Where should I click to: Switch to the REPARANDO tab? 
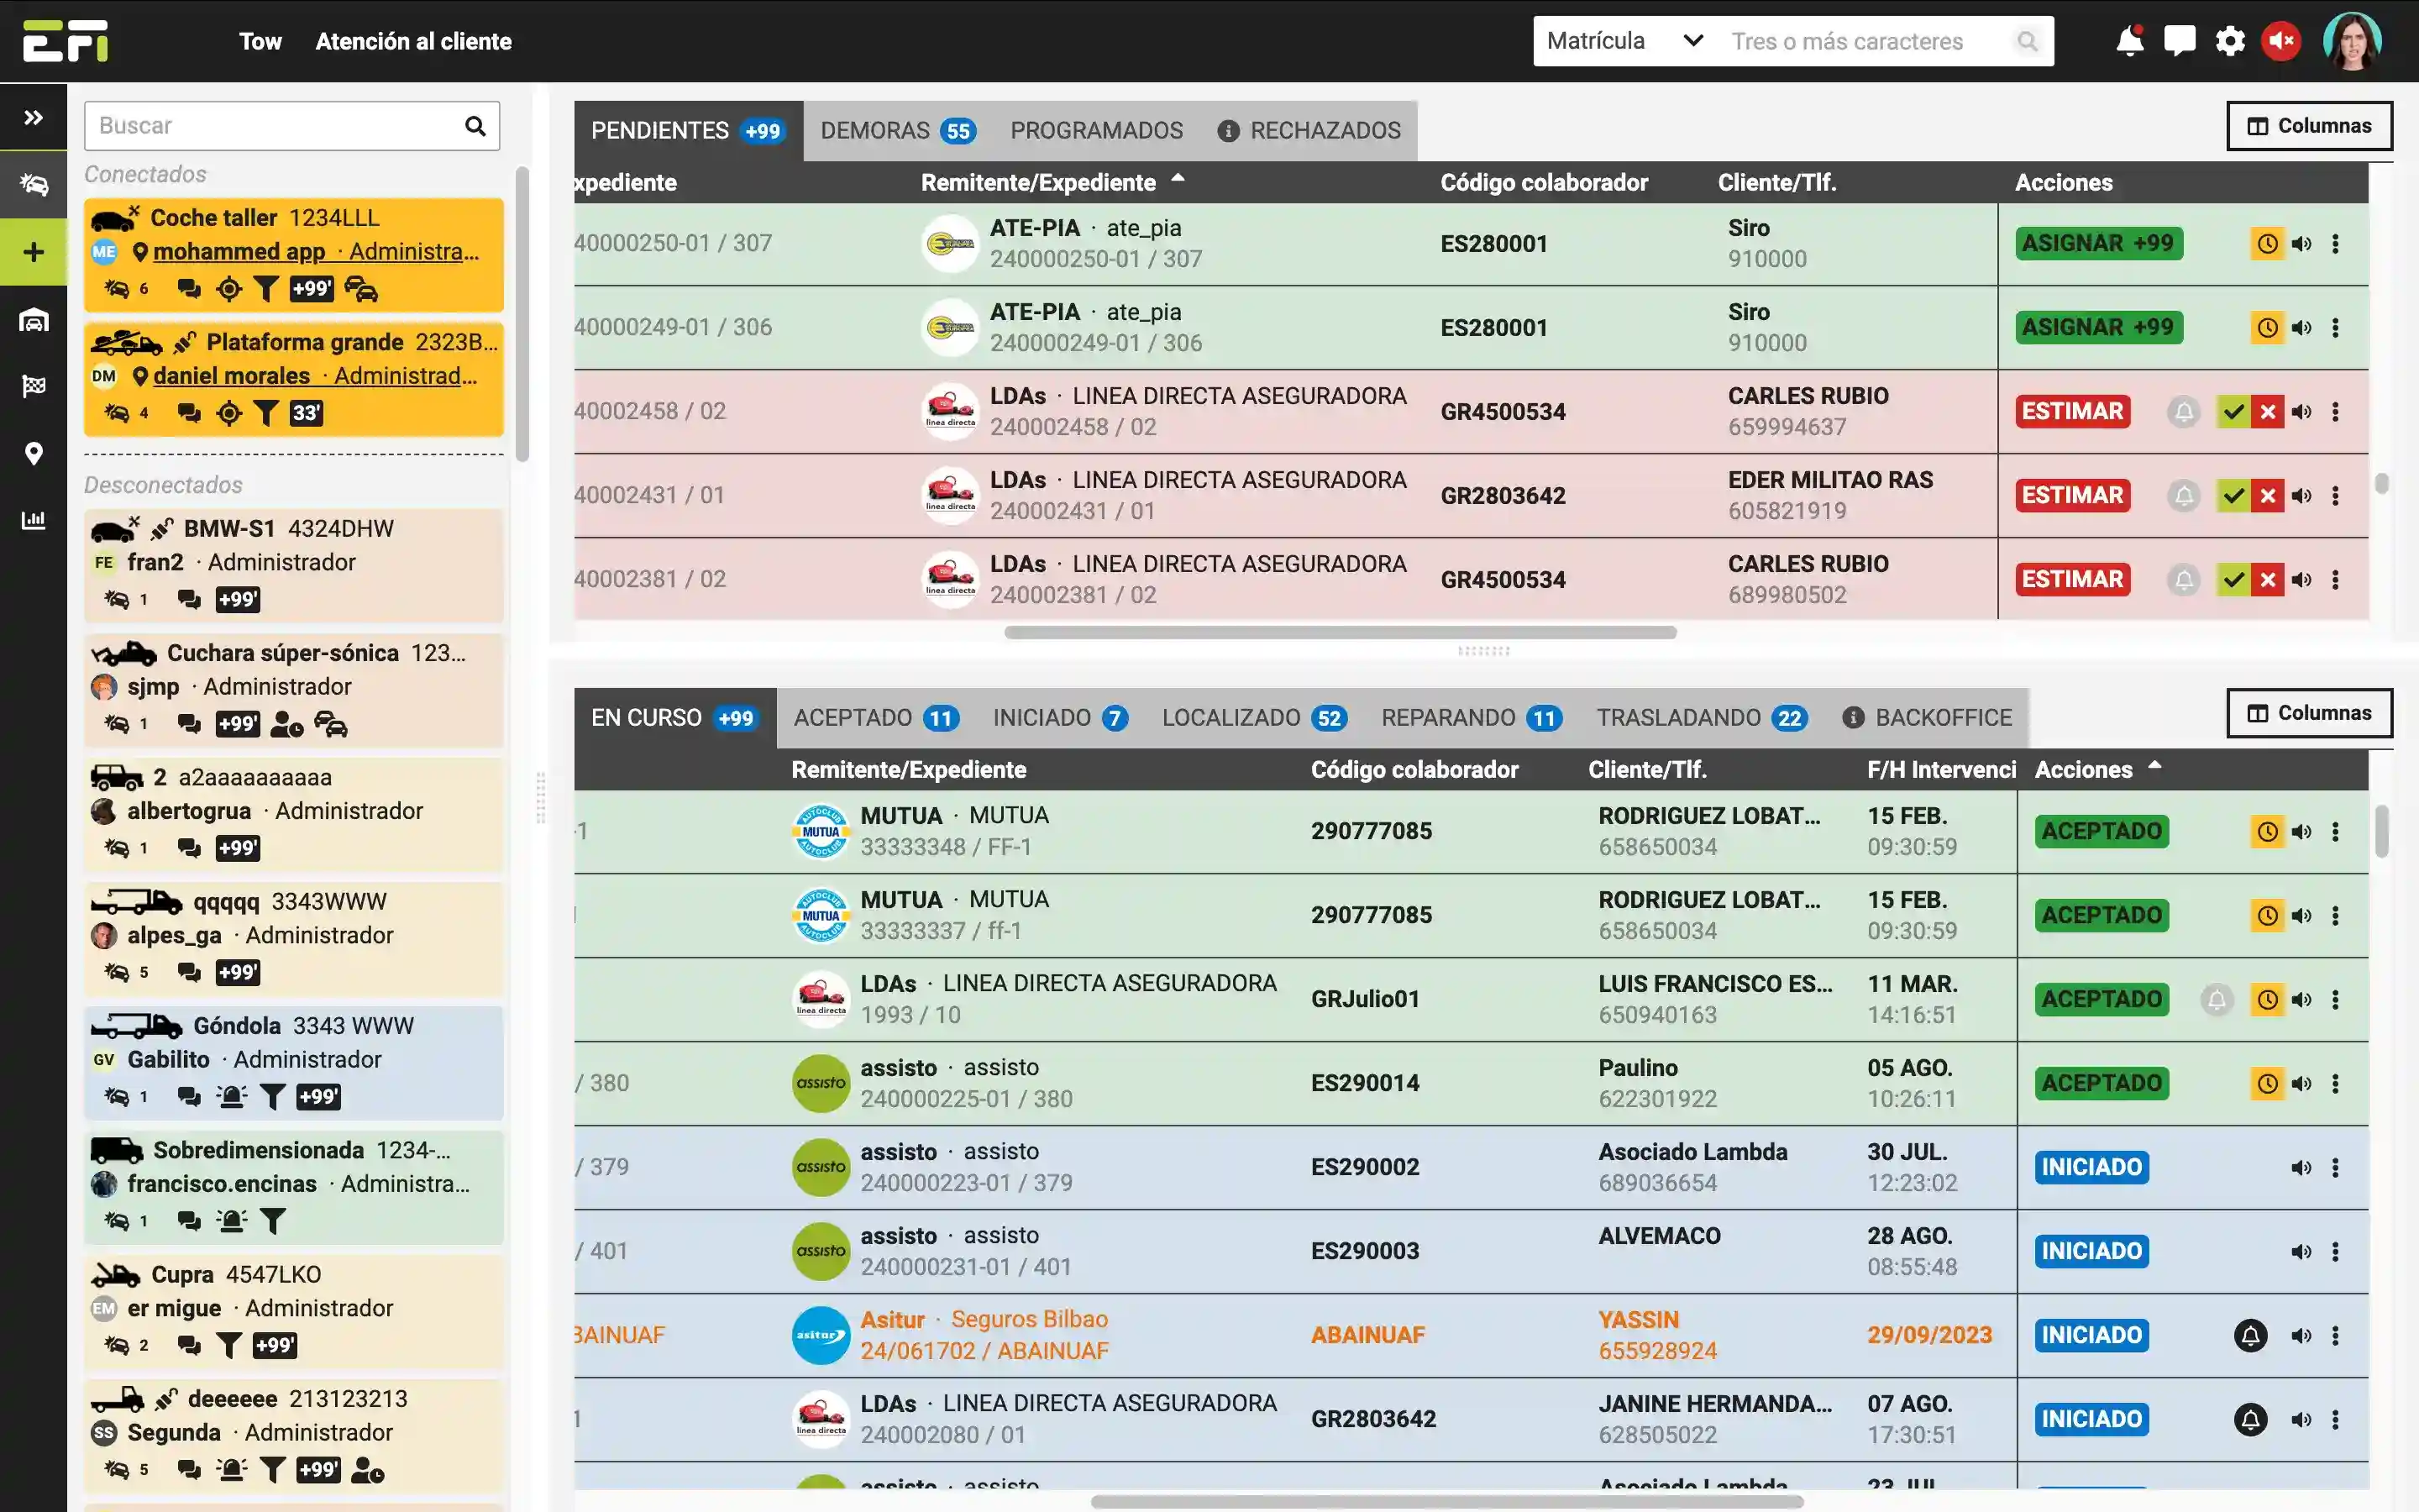coord(1472,718)
